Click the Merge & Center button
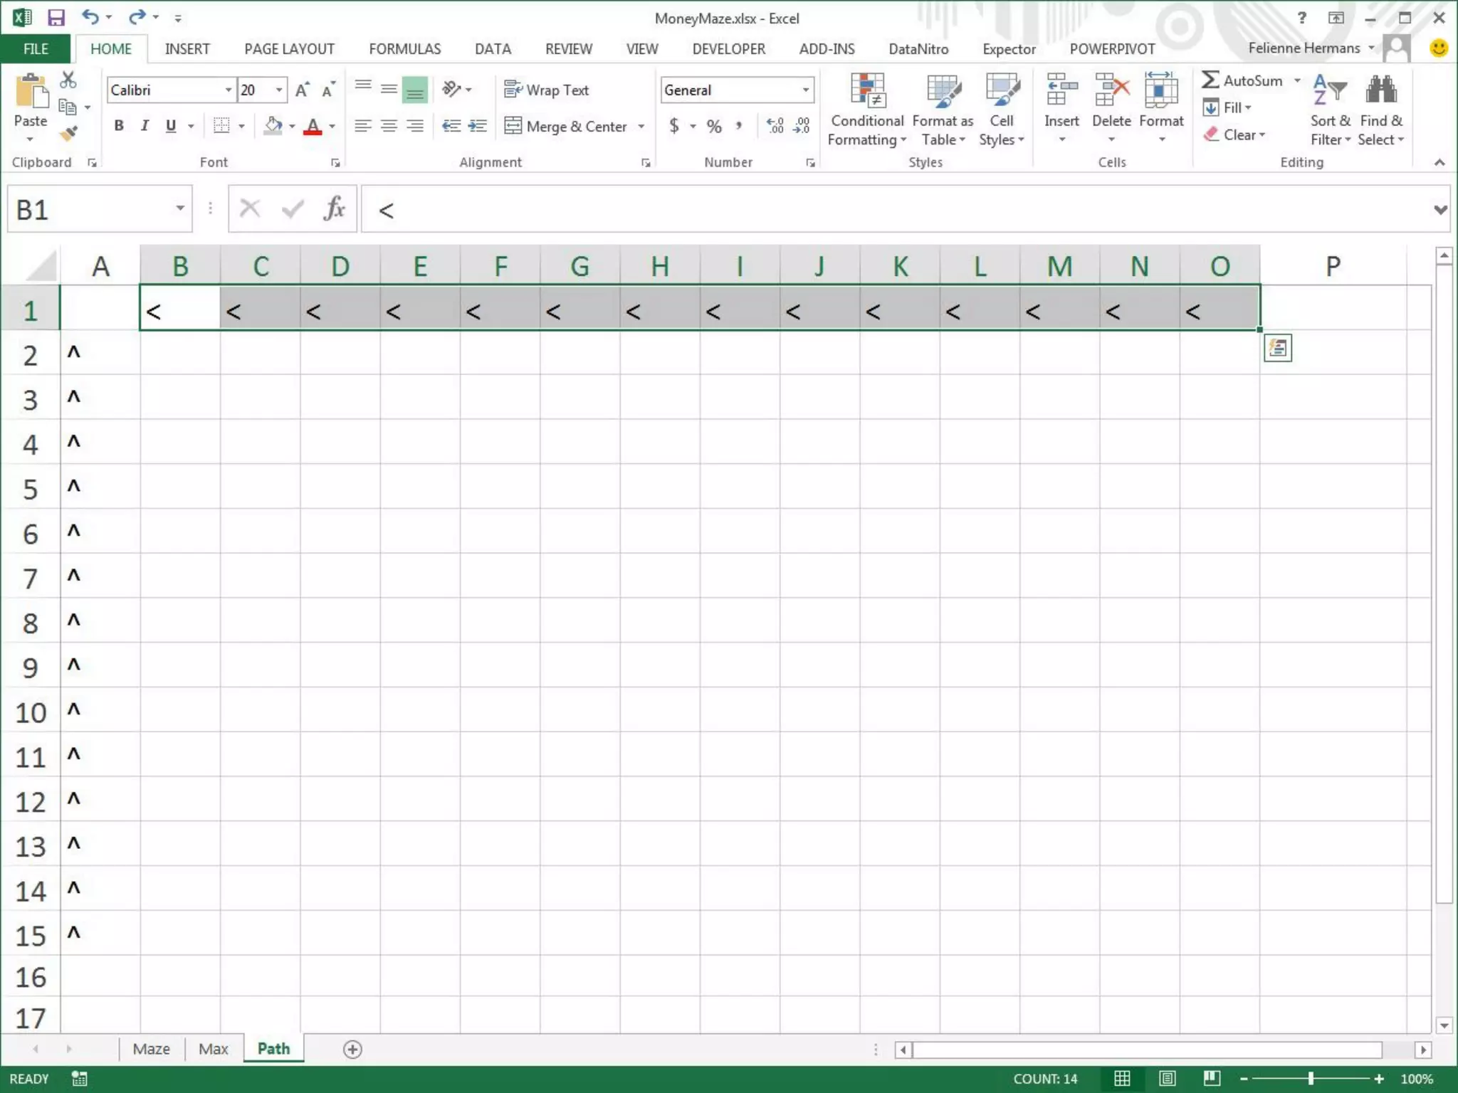The width and height of the screenshot is (1458, 1093). click(x=567, y=127)
